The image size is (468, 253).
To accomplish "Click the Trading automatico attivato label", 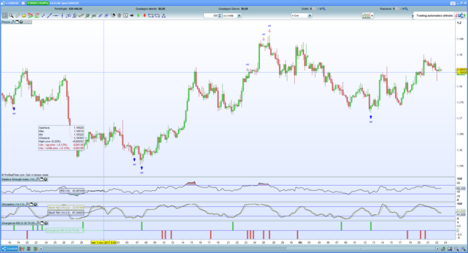I will [435, 15].
